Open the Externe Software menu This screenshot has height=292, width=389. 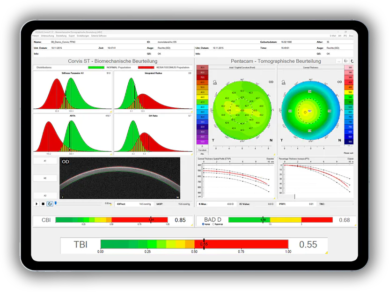pyautogui.click(x=99, y=36)
